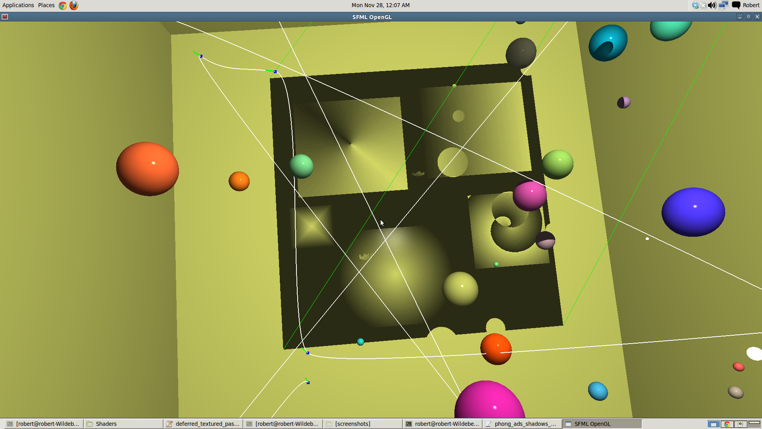Image resolution: width=762 pixels, height=429 pixels.
Task: Open the volume control
Action: tap(712, 5)
